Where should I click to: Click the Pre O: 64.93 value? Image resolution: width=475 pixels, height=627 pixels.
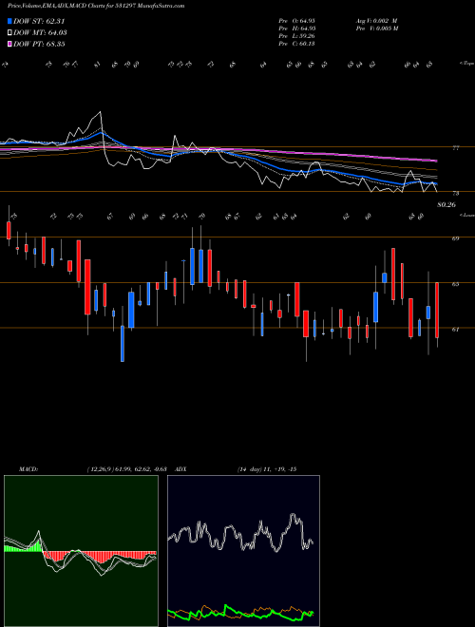pyautogui.click(x=297, y=20)
